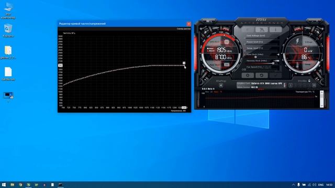335x188 pixels.
Task: Open File Explorer from the taskbar
Action: pyautogui.click(x=13, y=184)
